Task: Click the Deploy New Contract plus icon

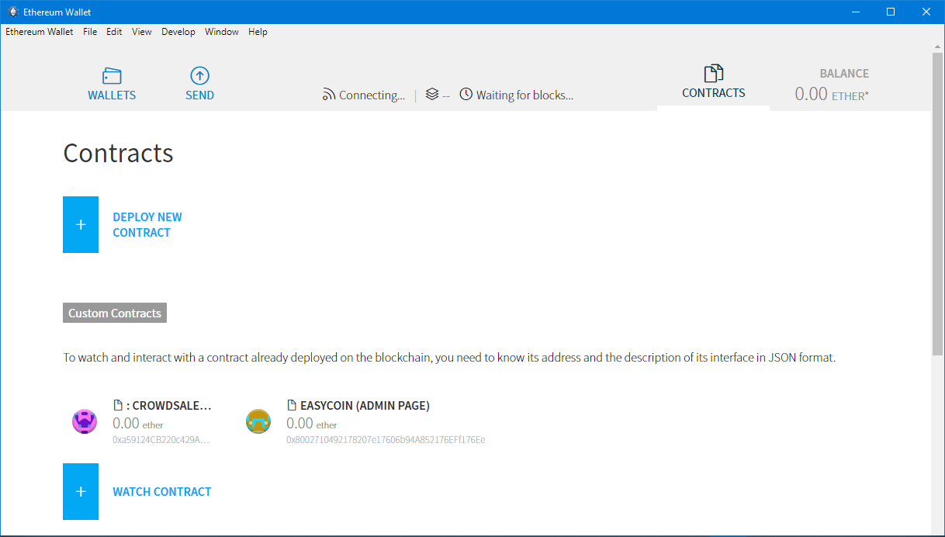Action: tap(81, 224)
